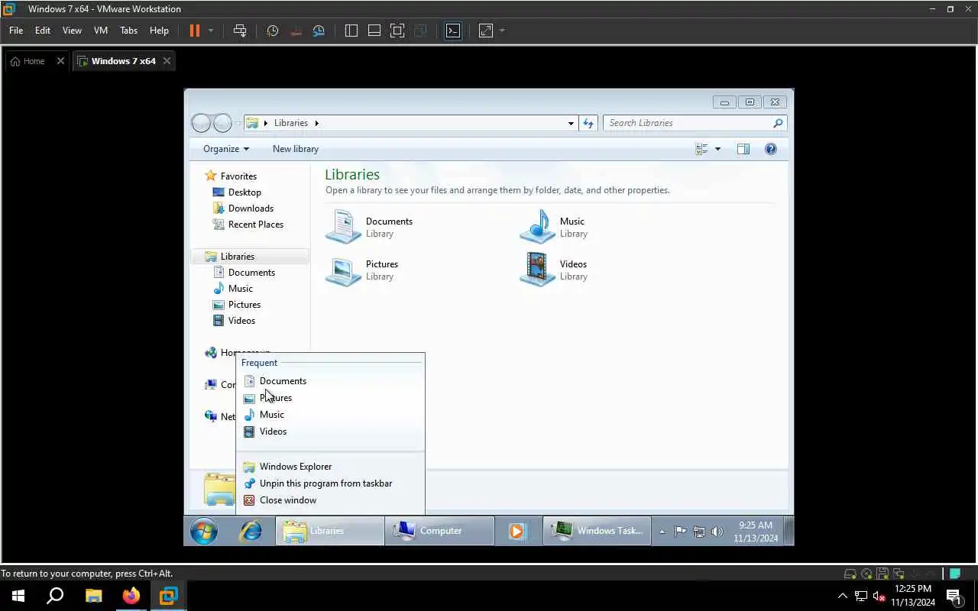Show hidden icons in Windows 7 tray

point(662,532)
